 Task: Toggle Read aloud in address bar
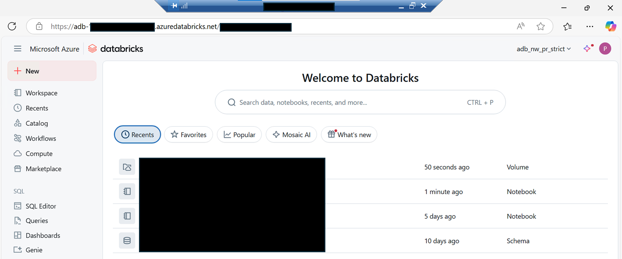(x=521, y=26)
